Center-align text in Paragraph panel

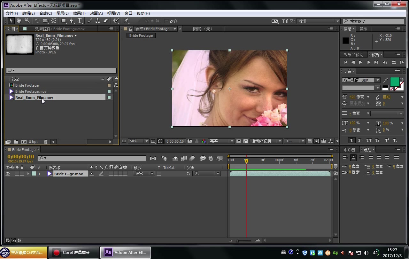click(353, 158)
